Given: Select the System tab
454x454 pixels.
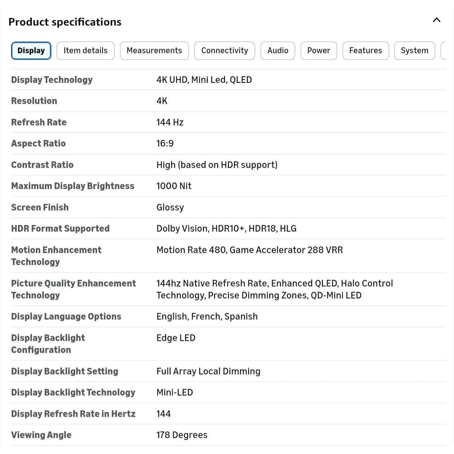Looking at the screenshot, I should tap(414, 51).
